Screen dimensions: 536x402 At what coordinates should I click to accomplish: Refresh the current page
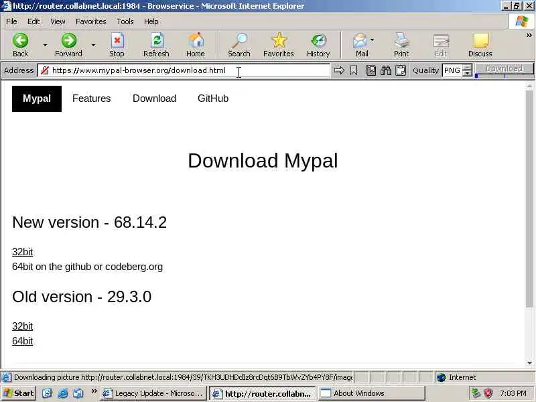coord(156,45)
